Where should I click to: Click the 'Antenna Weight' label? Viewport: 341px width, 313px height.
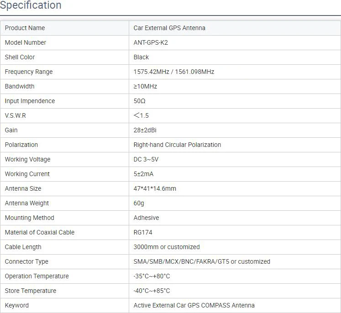tap(27, 203)
